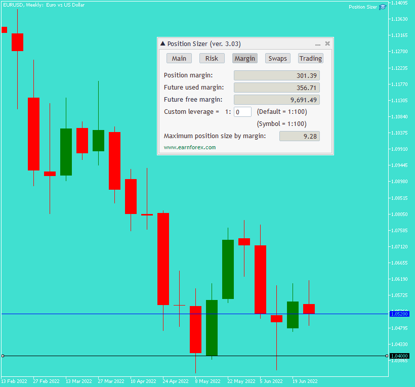Open the Risk tab
Screen dimensions: 415x387
212,58
